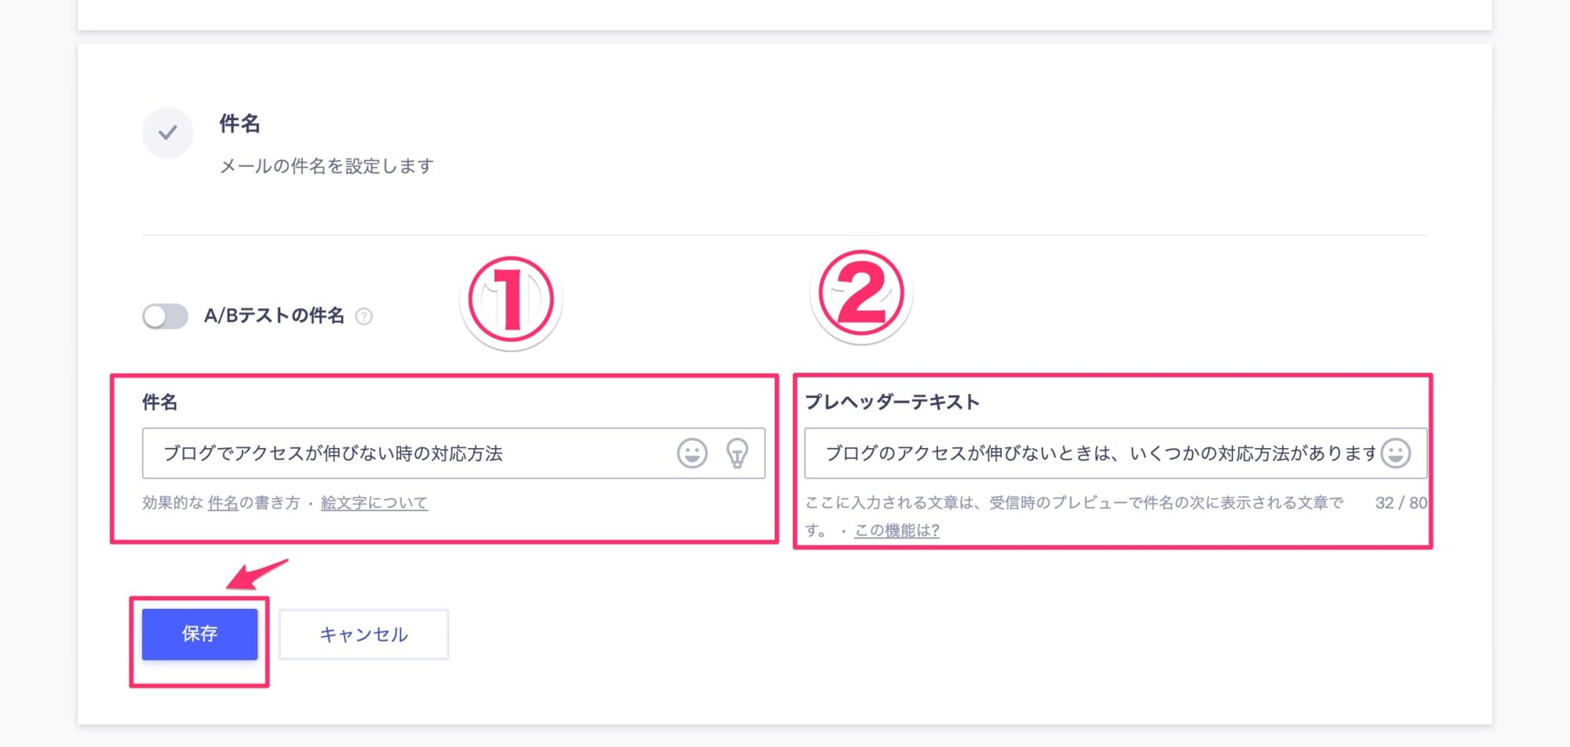Click the lightbulb suggestion icon in 件名 field
Screen dimensions: 1570x747
(737, 453)
